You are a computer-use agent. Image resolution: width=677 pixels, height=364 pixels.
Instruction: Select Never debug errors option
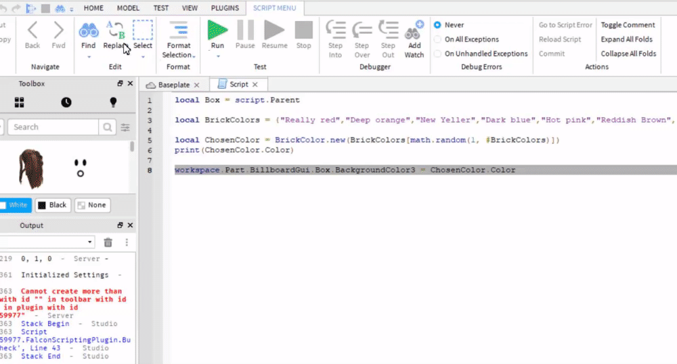pos(437,25)
